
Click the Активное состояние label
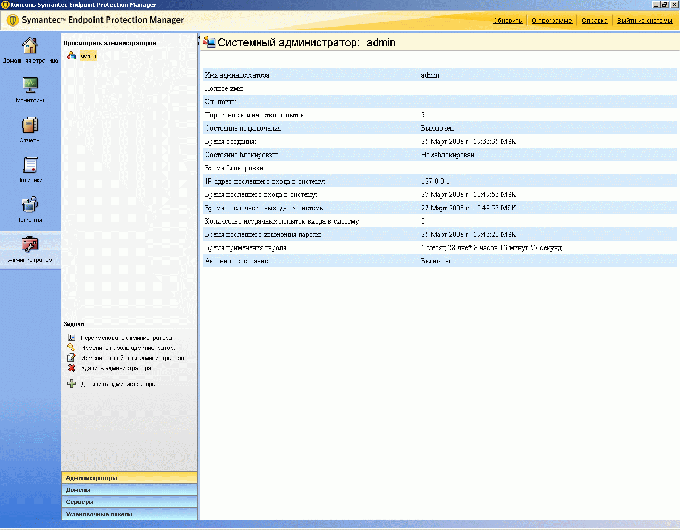pos(237,261)
